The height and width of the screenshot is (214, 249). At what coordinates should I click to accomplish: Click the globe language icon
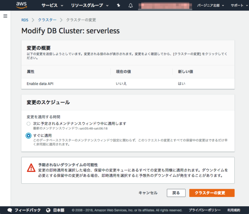click(48, 210)
